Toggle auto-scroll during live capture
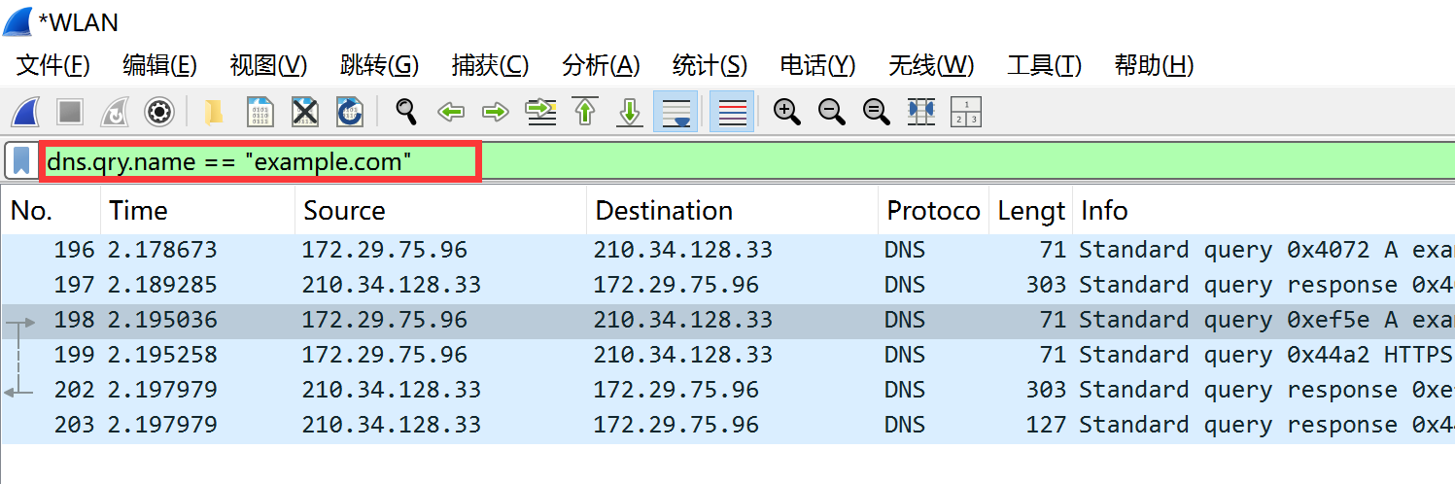This screenshot has width=1455, height=484. 675,112
